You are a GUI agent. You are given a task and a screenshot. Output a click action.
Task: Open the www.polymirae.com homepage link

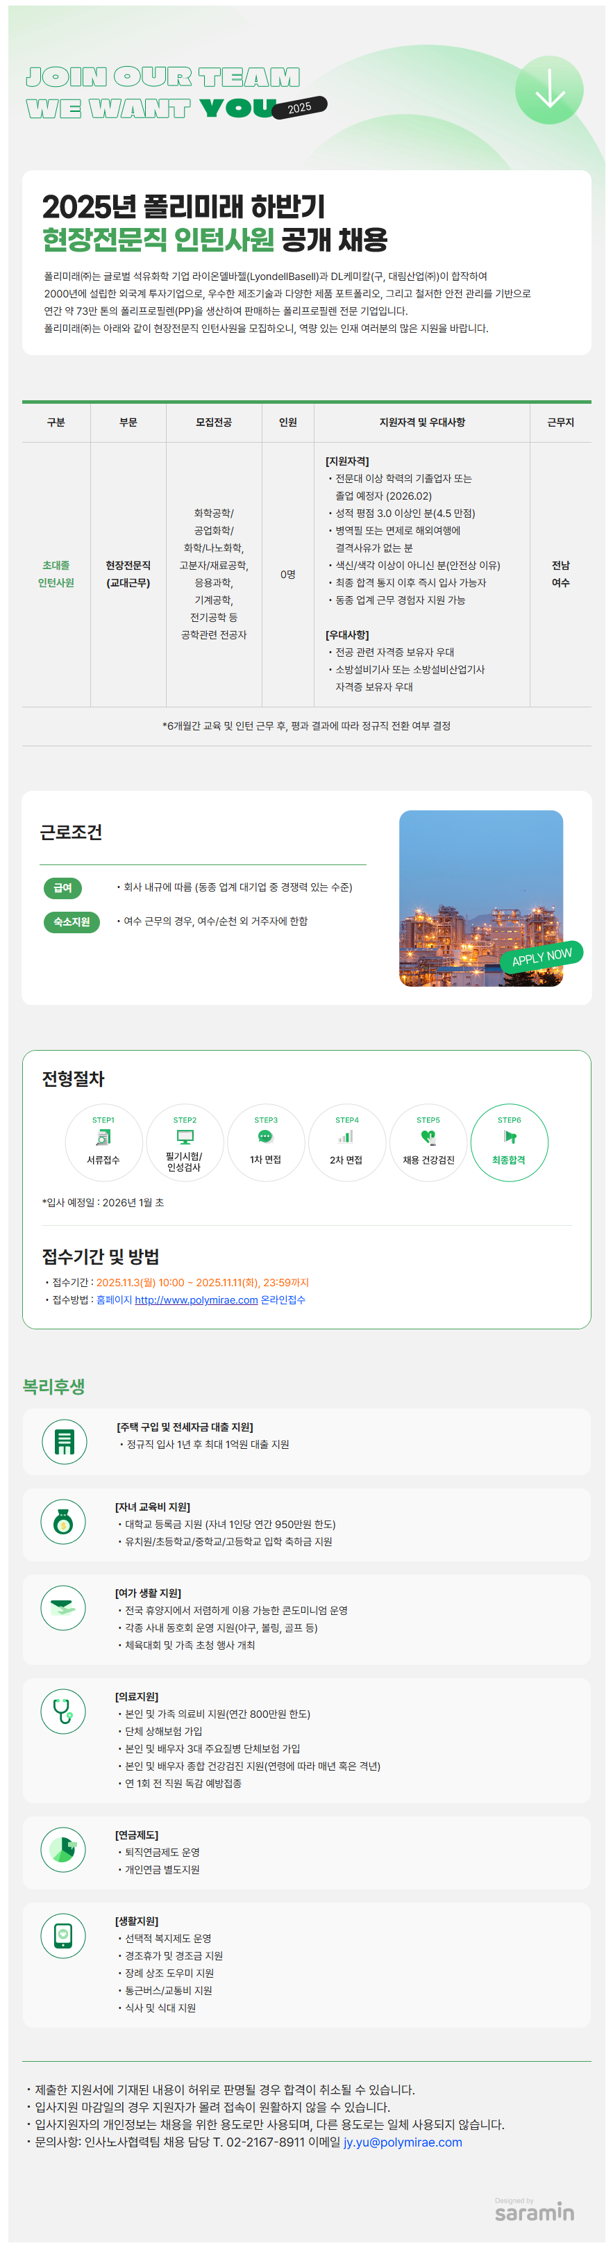[x=196, y=1300]
